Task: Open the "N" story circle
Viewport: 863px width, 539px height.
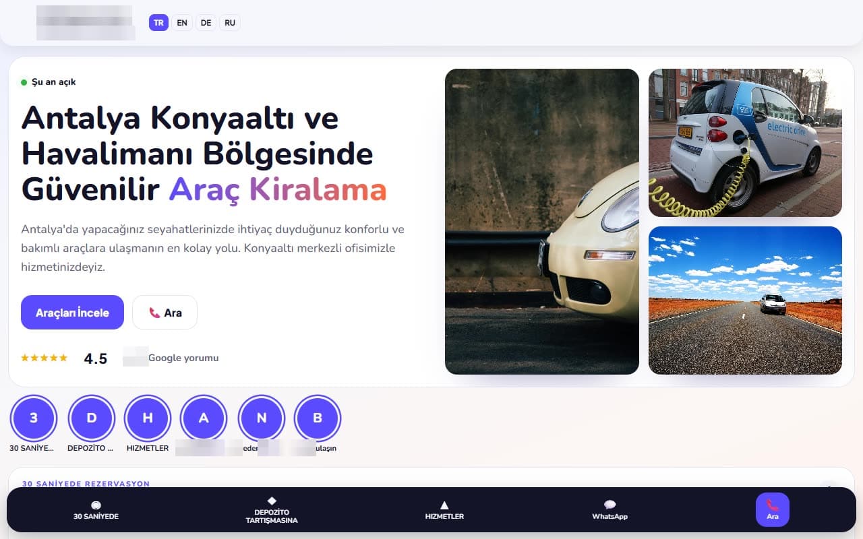Action: pos(262,418)
